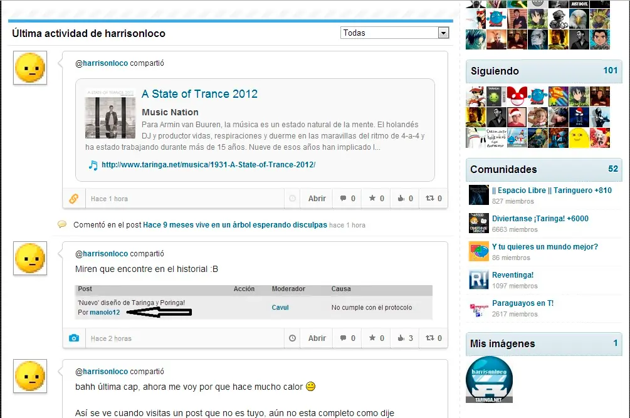Open the Reventinga! community link
This screenshot has height=418, width=630.
(513, 275)
